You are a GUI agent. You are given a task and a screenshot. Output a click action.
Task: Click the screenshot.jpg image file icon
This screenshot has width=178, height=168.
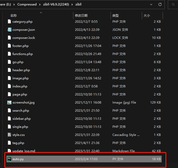9,103
